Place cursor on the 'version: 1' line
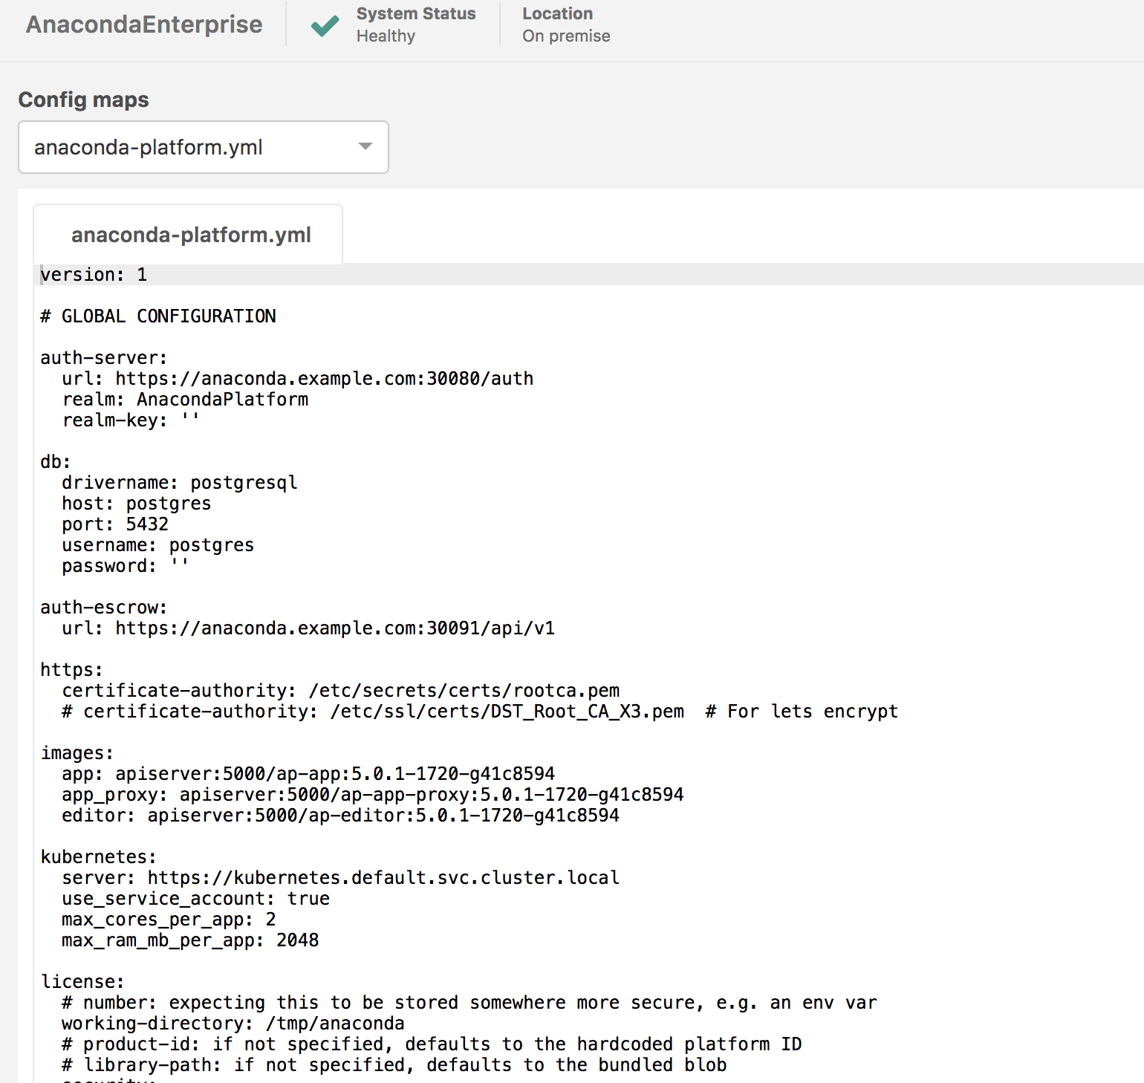 pos(94,275)
